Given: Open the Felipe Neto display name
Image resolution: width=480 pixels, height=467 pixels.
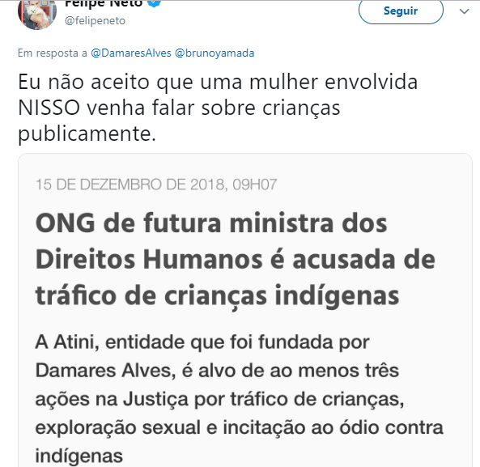Looking at the screenshot, I should pos(104,4).
